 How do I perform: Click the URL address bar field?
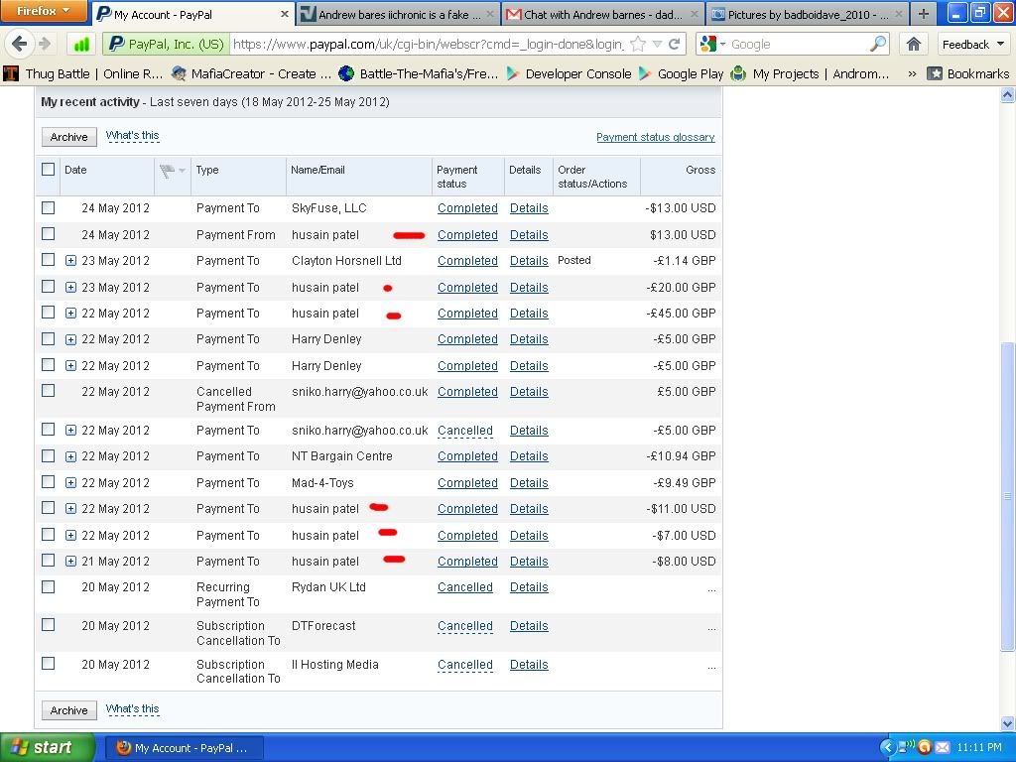pyautogui.click(x=427, y=45)
